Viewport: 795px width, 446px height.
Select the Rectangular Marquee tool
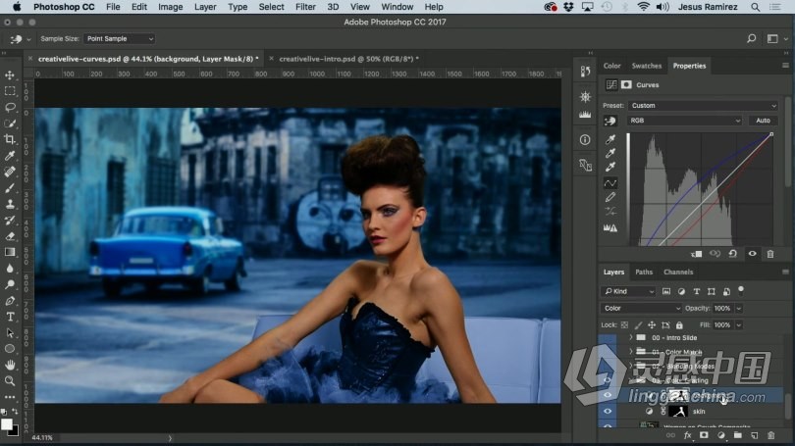(x=10, y=91)
